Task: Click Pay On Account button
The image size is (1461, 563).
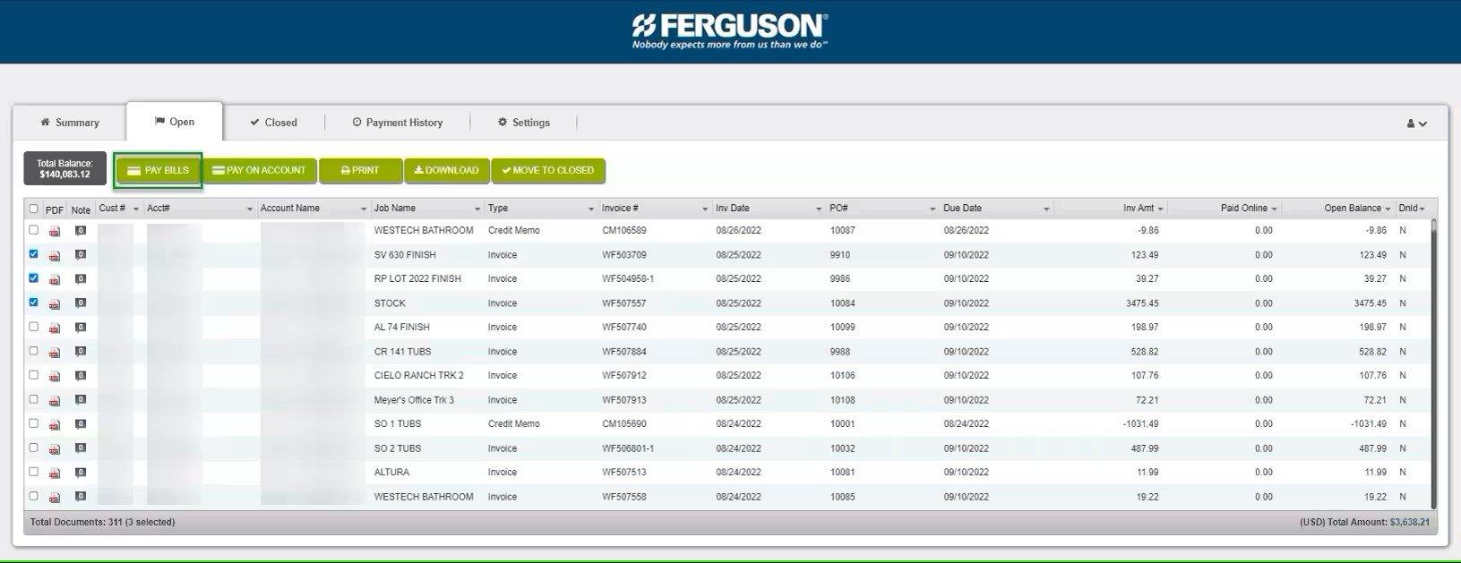Action: pos(259,170)
